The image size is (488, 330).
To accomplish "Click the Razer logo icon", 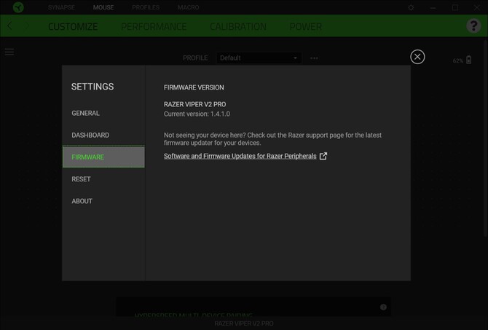I will (x=18, y=7).
